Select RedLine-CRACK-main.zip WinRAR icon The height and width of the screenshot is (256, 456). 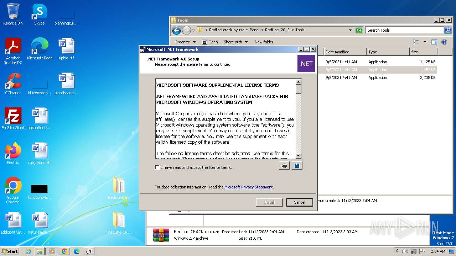(x=161, y=235)
